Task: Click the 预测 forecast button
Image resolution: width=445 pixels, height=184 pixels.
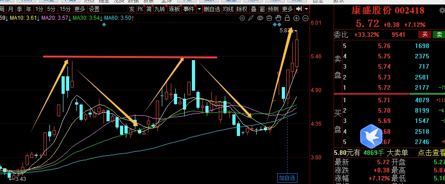Action: [x=273, y=9]
